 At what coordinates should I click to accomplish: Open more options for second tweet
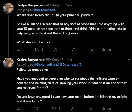pos(128,60)
